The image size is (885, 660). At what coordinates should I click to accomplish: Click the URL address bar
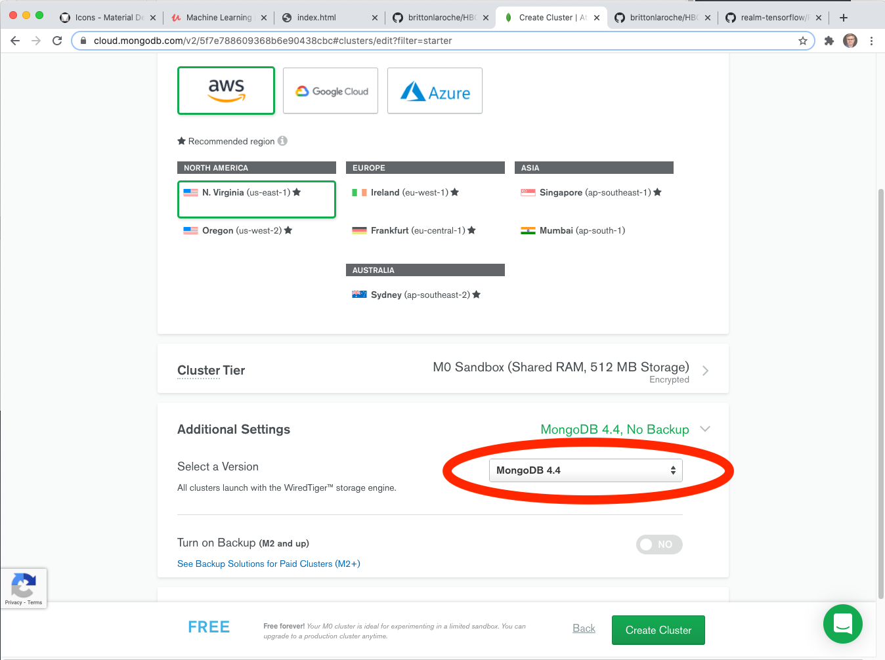[443, 41]
